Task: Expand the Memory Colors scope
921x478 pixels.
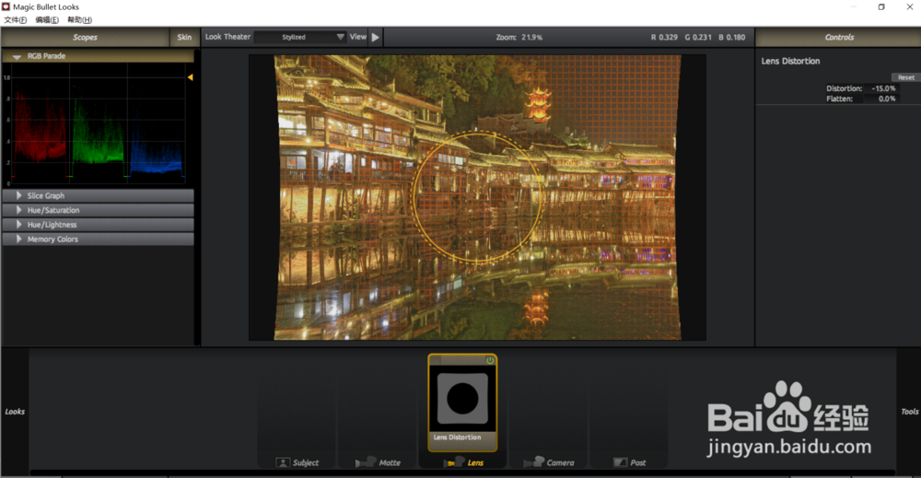Action: pos(18,239)
